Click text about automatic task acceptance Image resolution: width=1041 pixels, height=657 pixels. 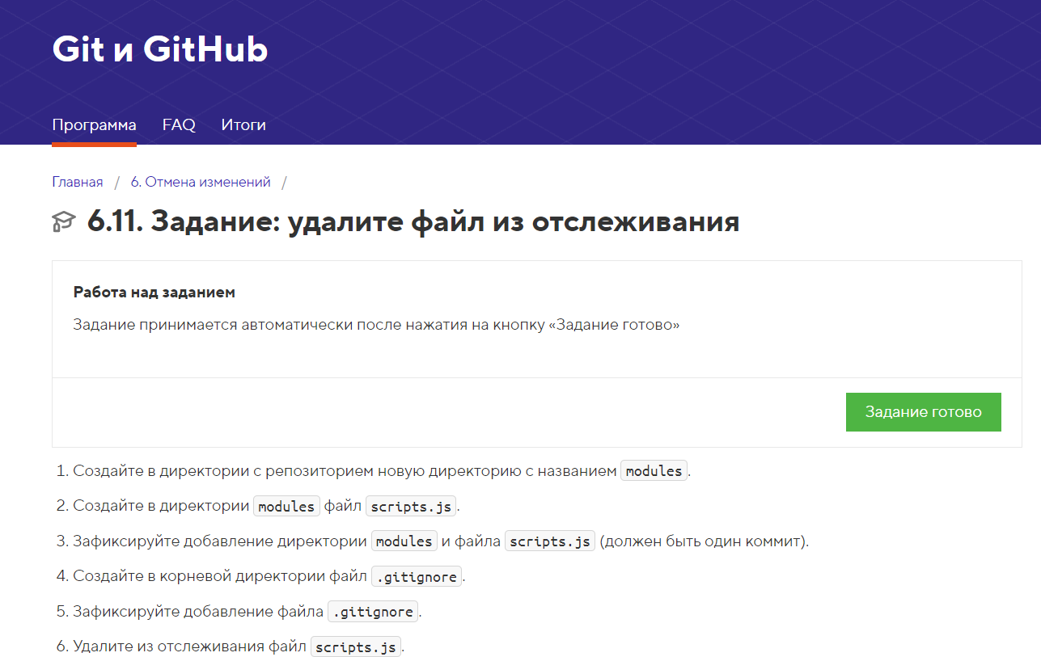pyautogui.click(x=376, y=325)
